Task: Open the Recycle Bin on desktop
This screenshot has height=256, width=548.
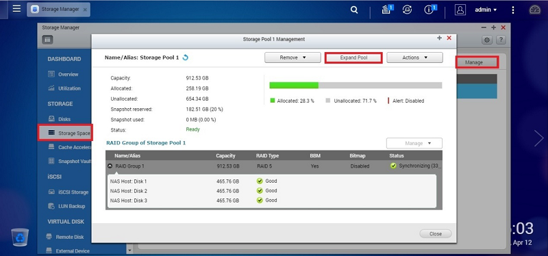Action: coord(20,237)
